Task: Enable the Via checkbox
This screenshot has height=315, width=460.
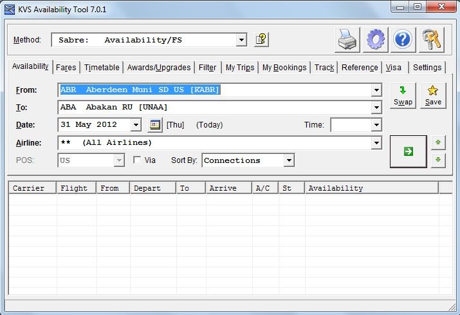Action: 137,160
